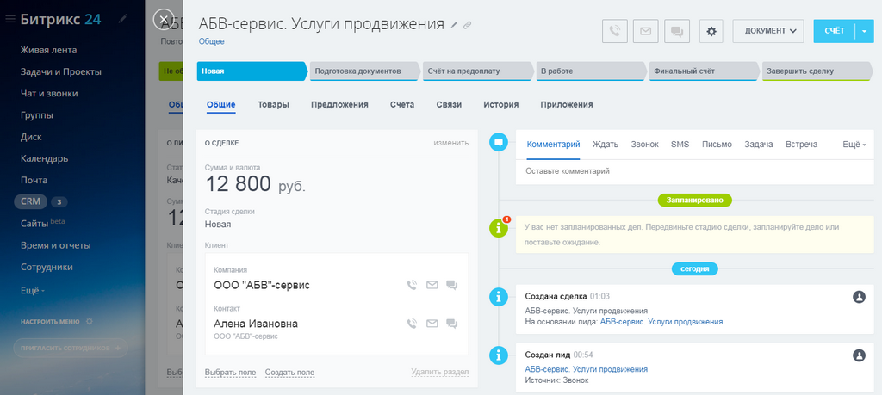Open user avatar on Создан лид entry
Screen dimensions: 882x395
click(x=859, y=355)
